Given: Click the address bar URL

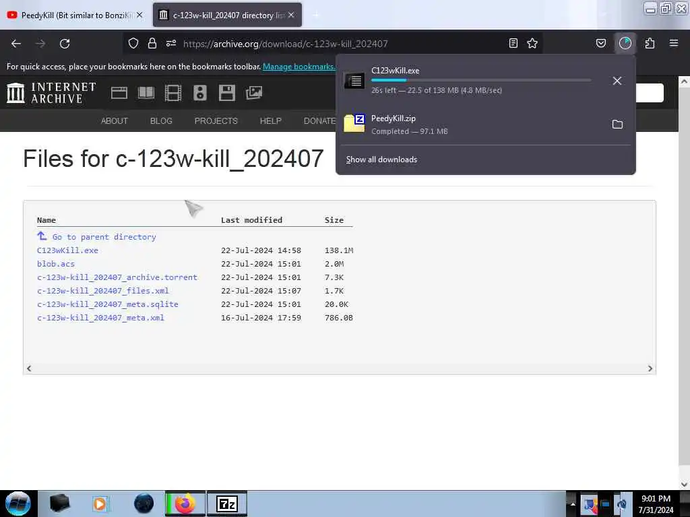Looking at the screenshot, I should coord(286,44).
